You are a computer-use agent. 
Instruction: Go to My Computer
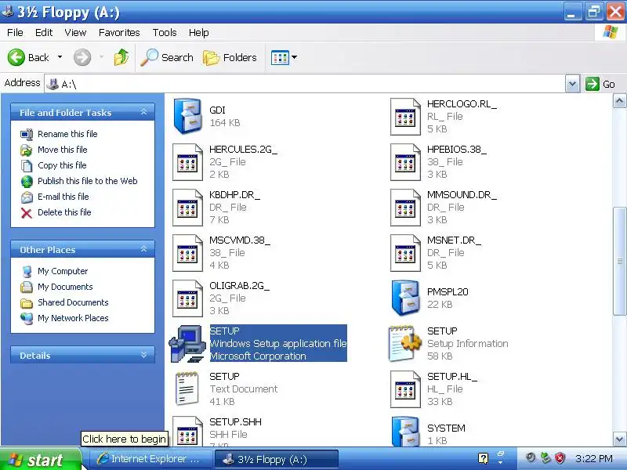click(x=63, y=271)
